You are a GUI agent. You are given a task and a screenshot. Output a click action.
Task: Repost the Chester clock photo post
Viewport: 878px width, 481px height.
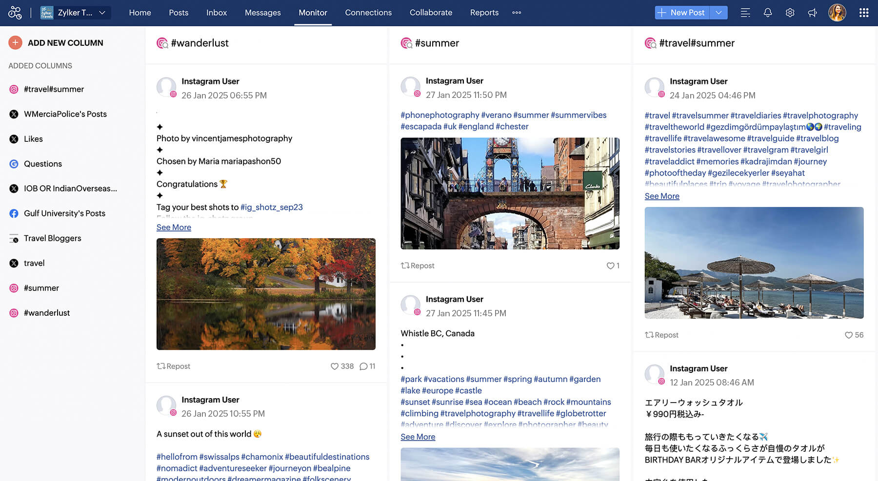click(418, 266)
